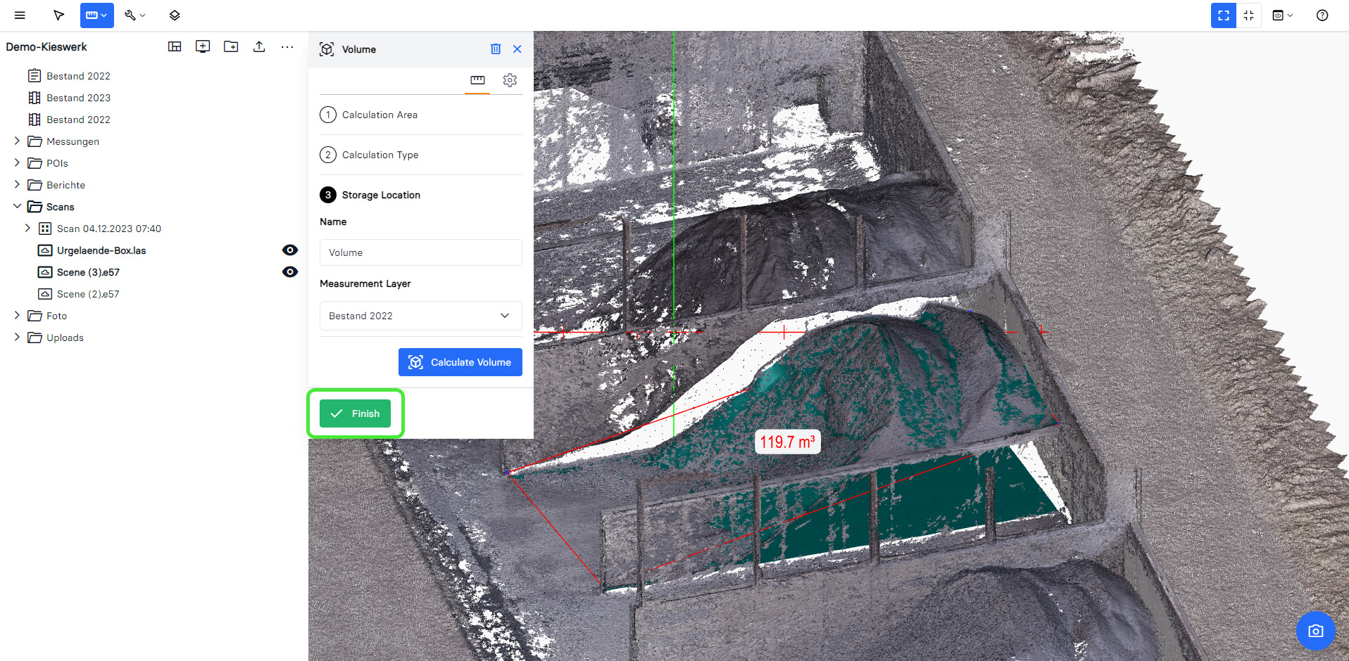This screenshot has height=661, width=1349.
Task: Switch to the settings gear tab
Action: [510, 80]
